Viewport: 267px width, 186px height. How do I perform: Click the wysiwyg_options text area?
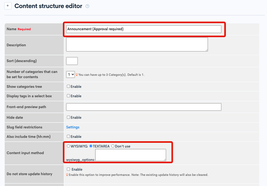point(130,155)
